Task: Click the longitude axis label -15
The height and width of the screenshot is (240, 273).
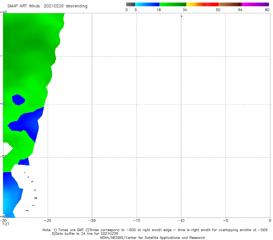Action: pyautogui.click(x=136, y=220)
